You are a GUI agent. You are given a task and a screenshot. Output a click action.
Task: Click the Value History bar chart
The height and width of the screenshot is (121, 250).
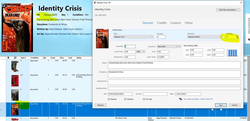pyautogui.click(x=232, y=53)
